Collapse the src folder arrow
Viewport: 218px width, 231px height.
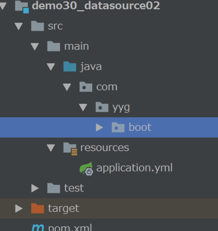click(19, 26)
